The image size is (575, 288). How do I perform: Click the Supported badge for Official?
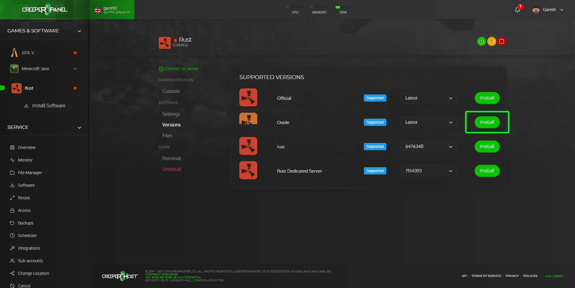coord(375,98)
